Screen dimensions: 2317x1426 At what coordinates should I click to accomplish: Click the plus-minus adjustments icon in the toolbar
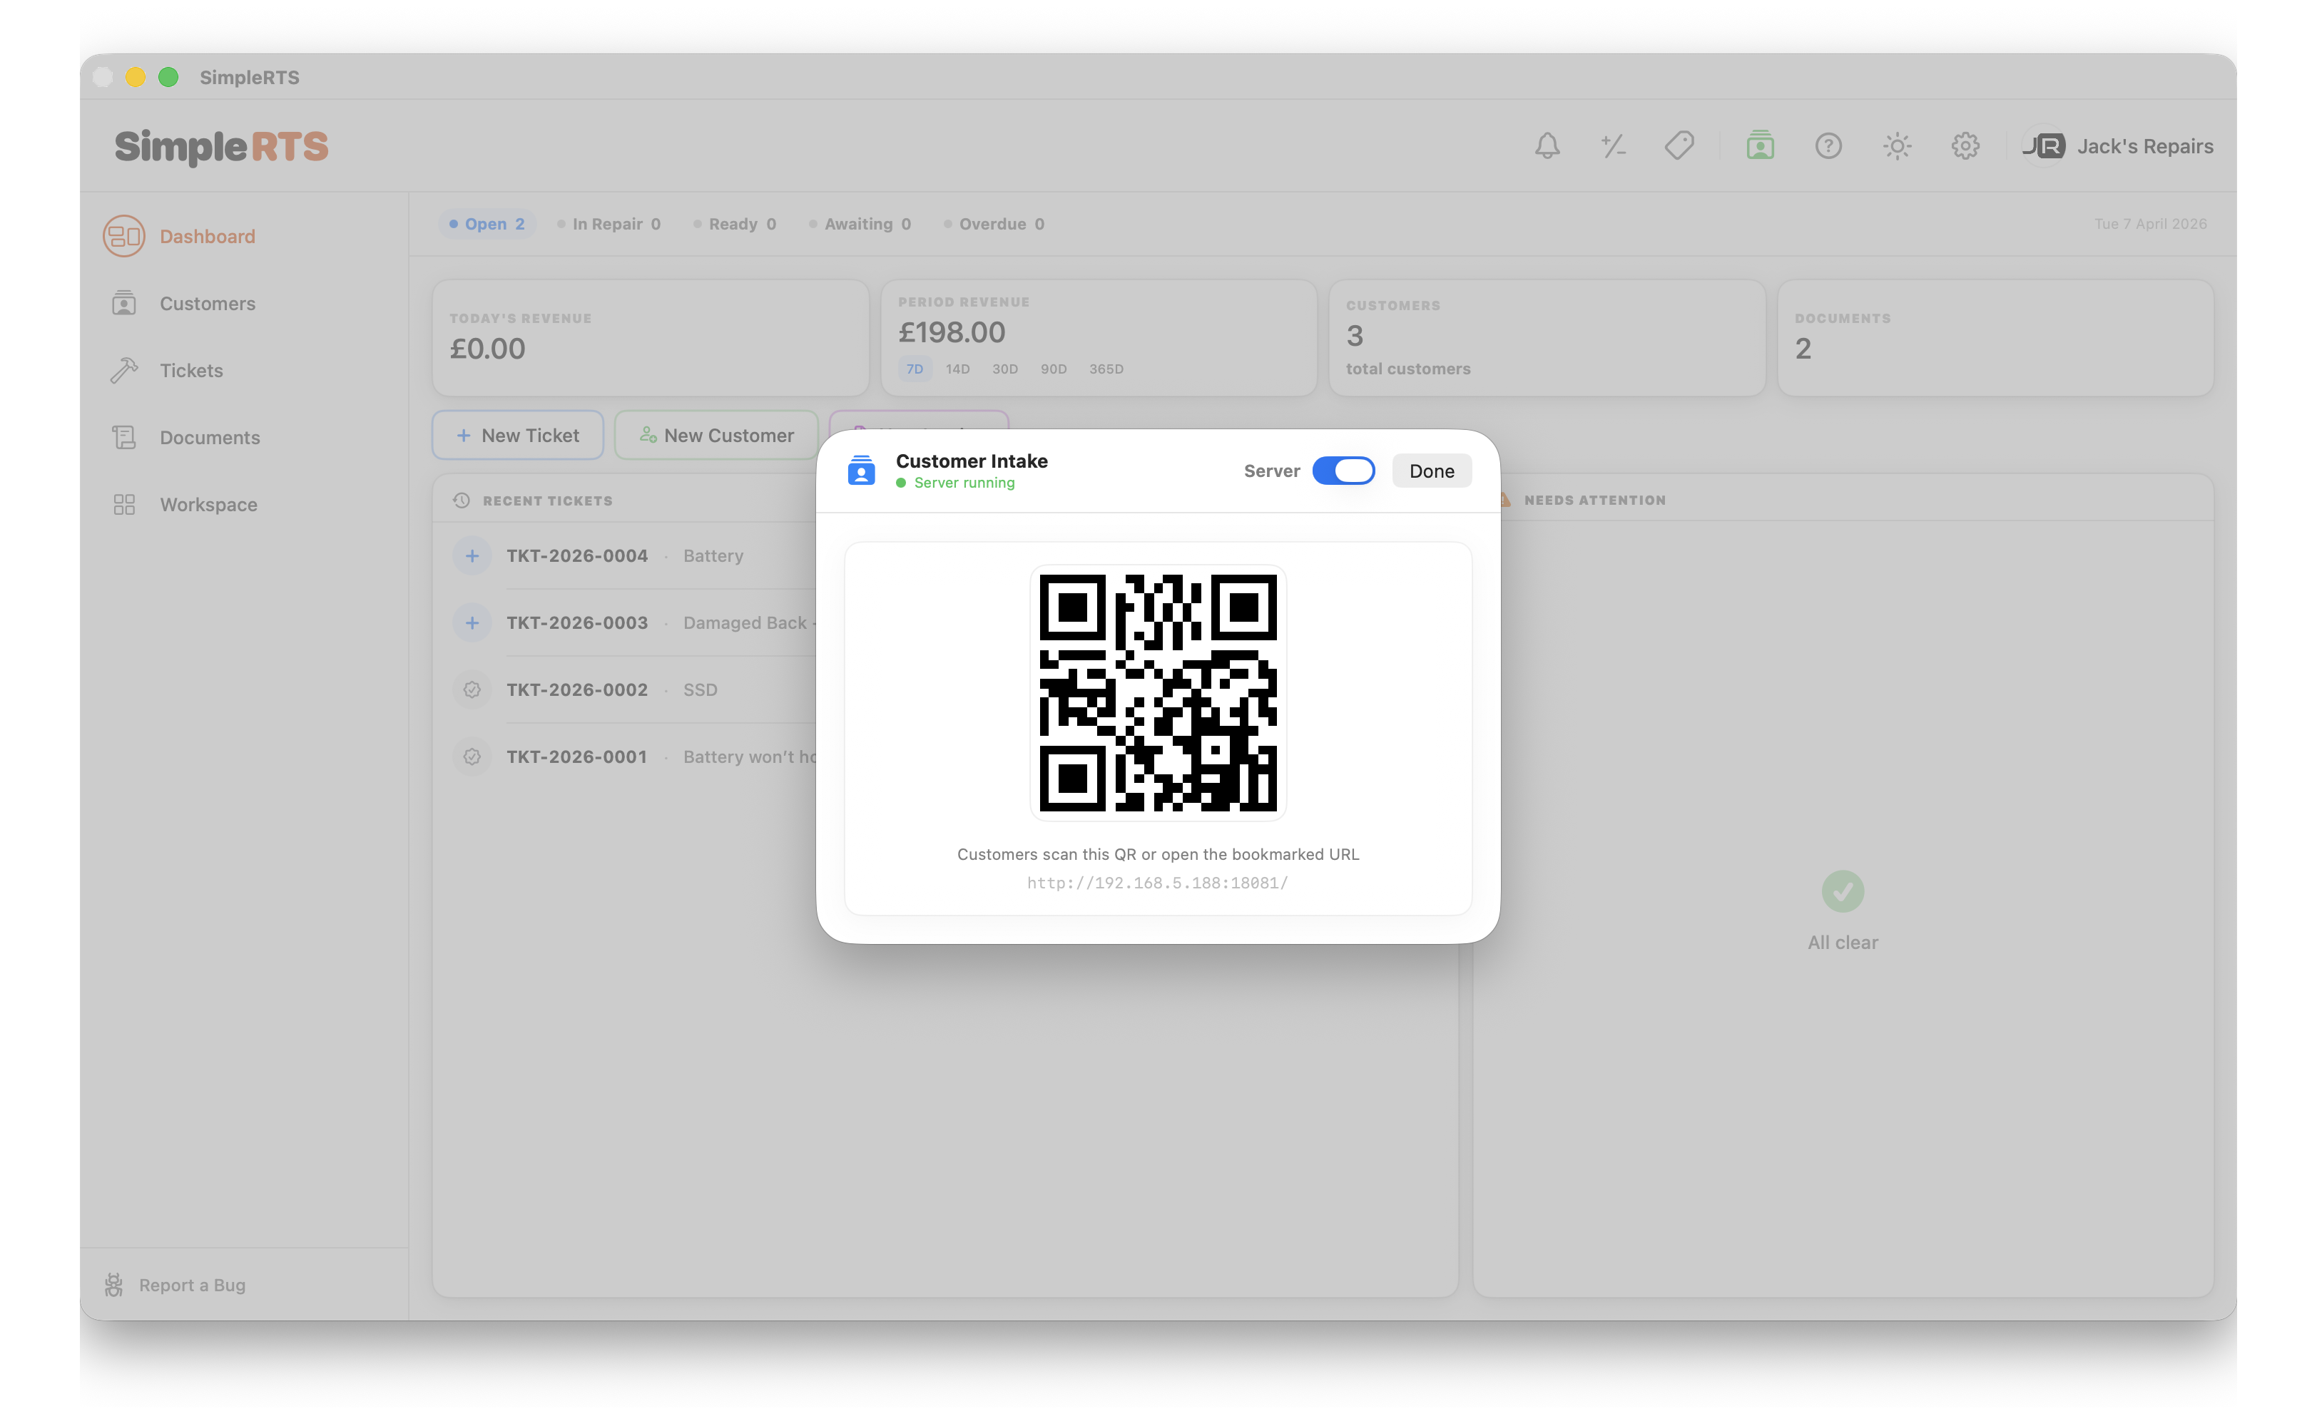pyautogui.click(x=1613, y=146)
